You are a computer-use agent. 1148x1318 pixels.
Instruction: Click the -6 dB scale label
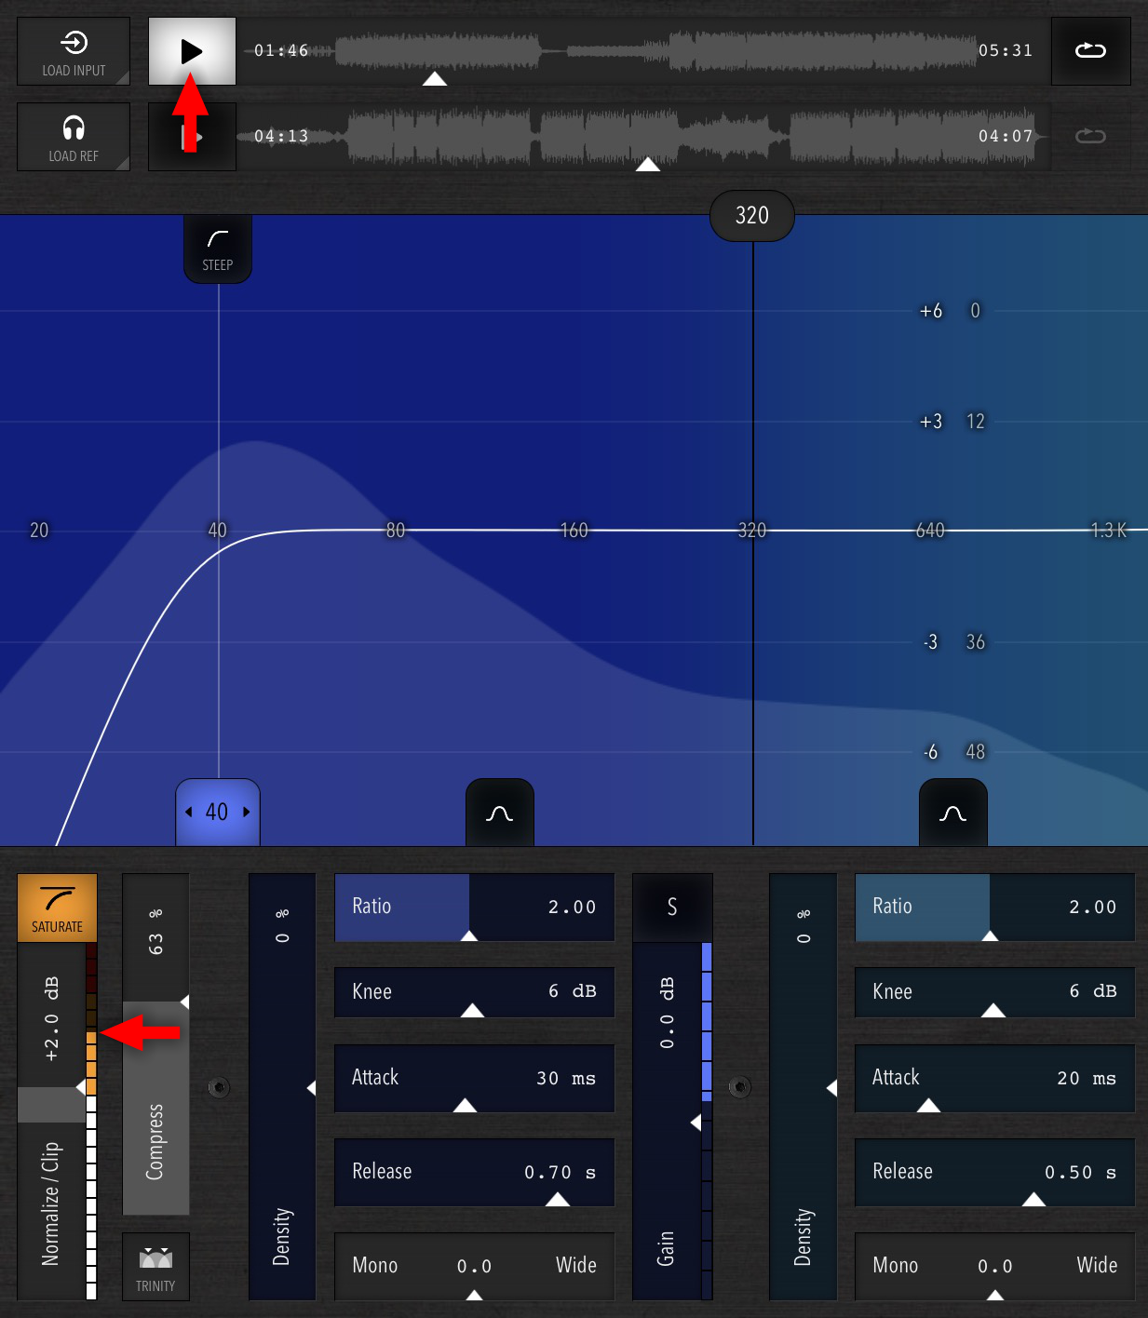(x=930, y=752)
